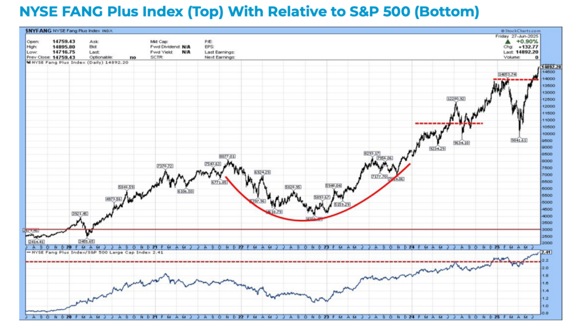Viewport: 573px width, 328px height.
Task: Click the StockCharts.com copyright label
Action: pyautogui.click(x=521, y=31)
